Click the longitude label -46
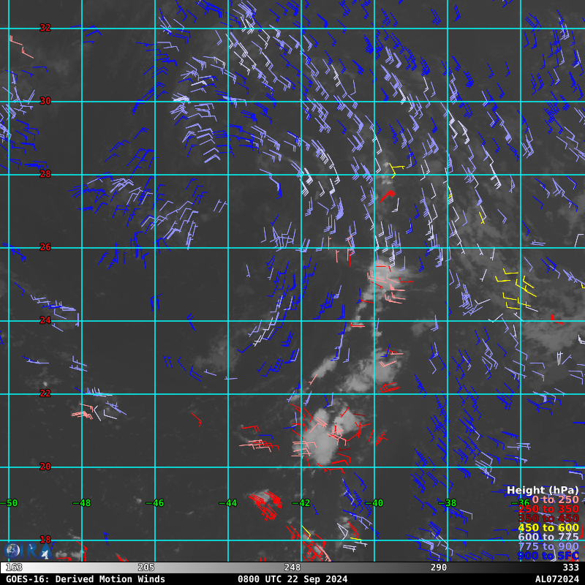The height and width of the screenshot is (585, 585). [155, 503]
